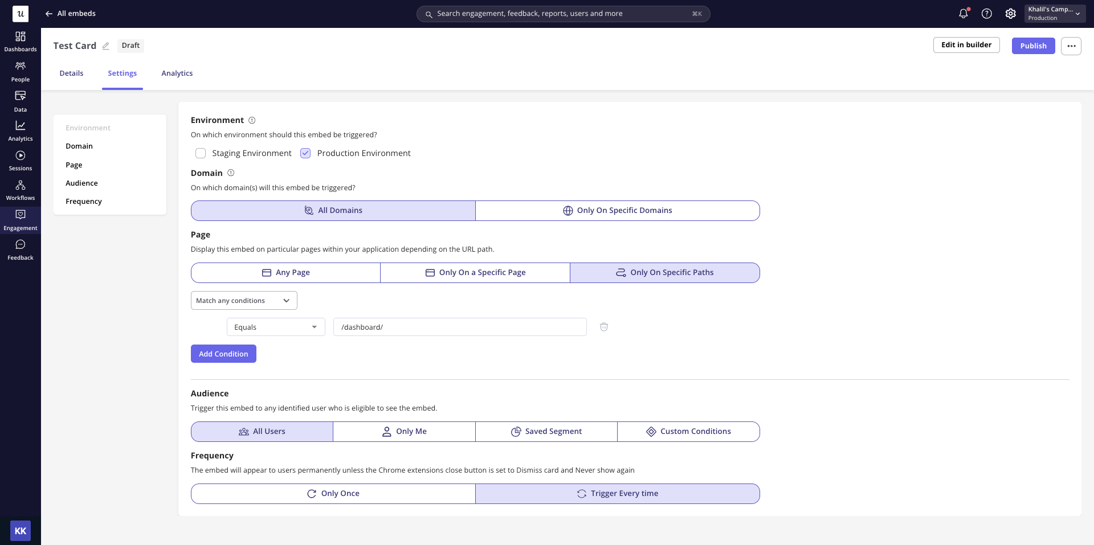This screenshot has height=545, width=1094.
Task: Click the Publish button
Action: tap(1034, 46)
